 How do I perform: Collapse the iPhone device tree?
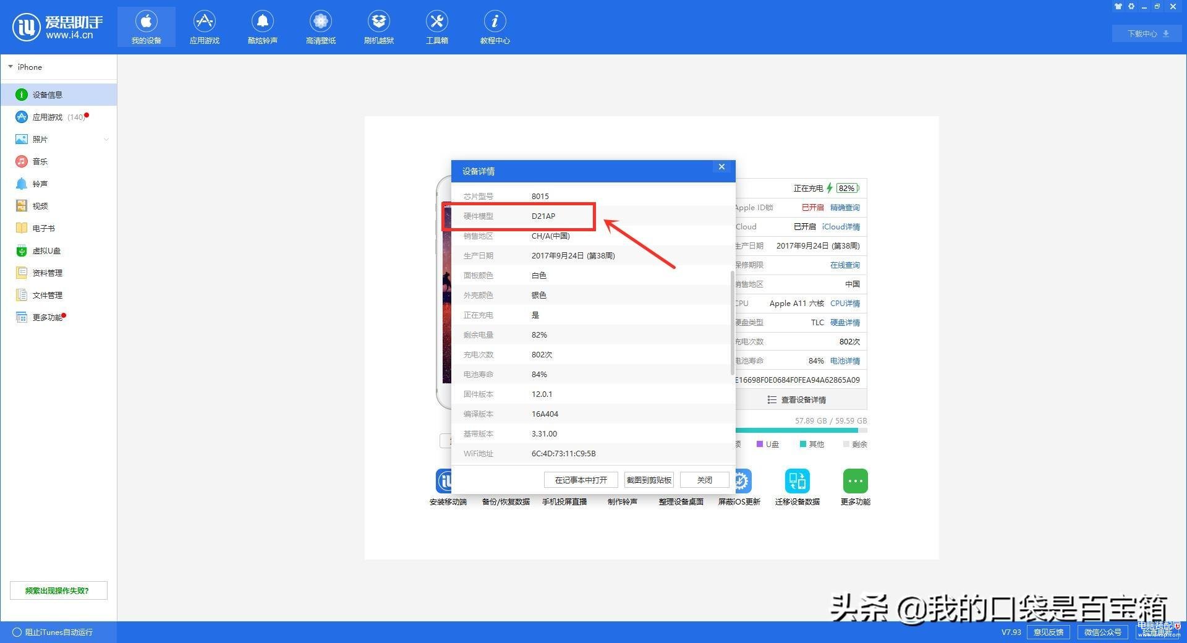tap(11, 67)
